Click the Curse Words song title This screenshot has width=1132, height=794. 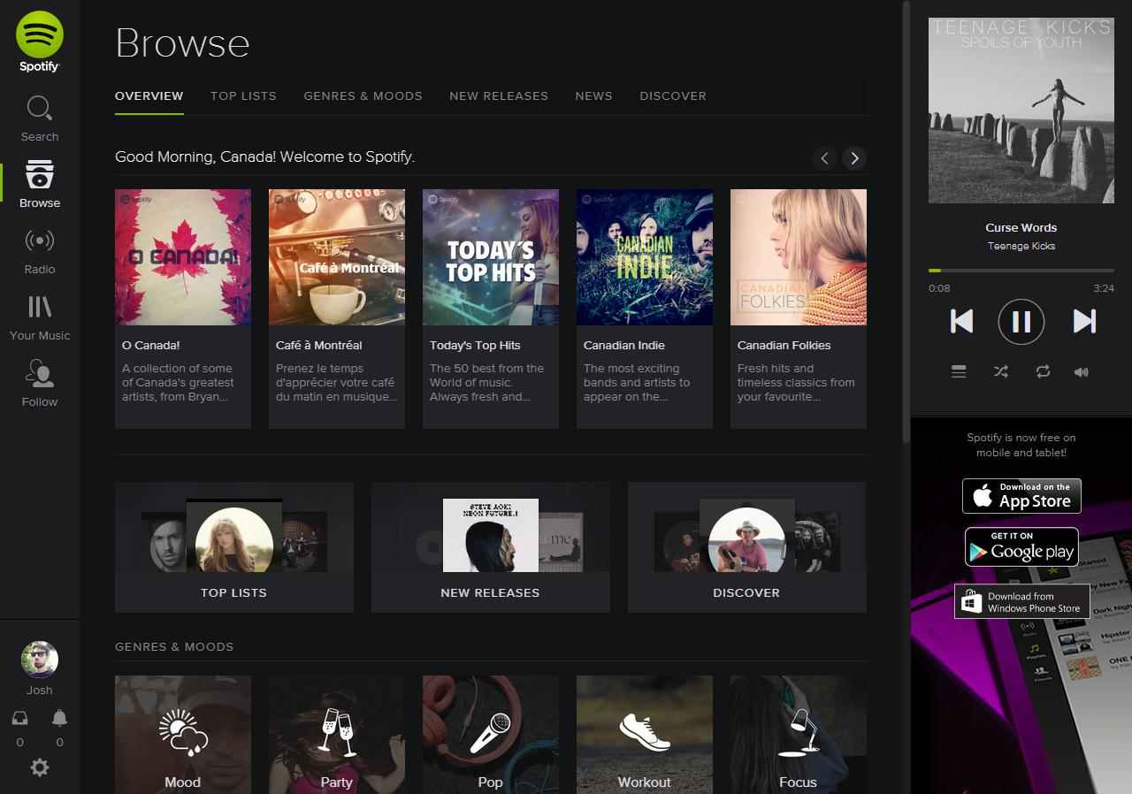point(1021,227)
